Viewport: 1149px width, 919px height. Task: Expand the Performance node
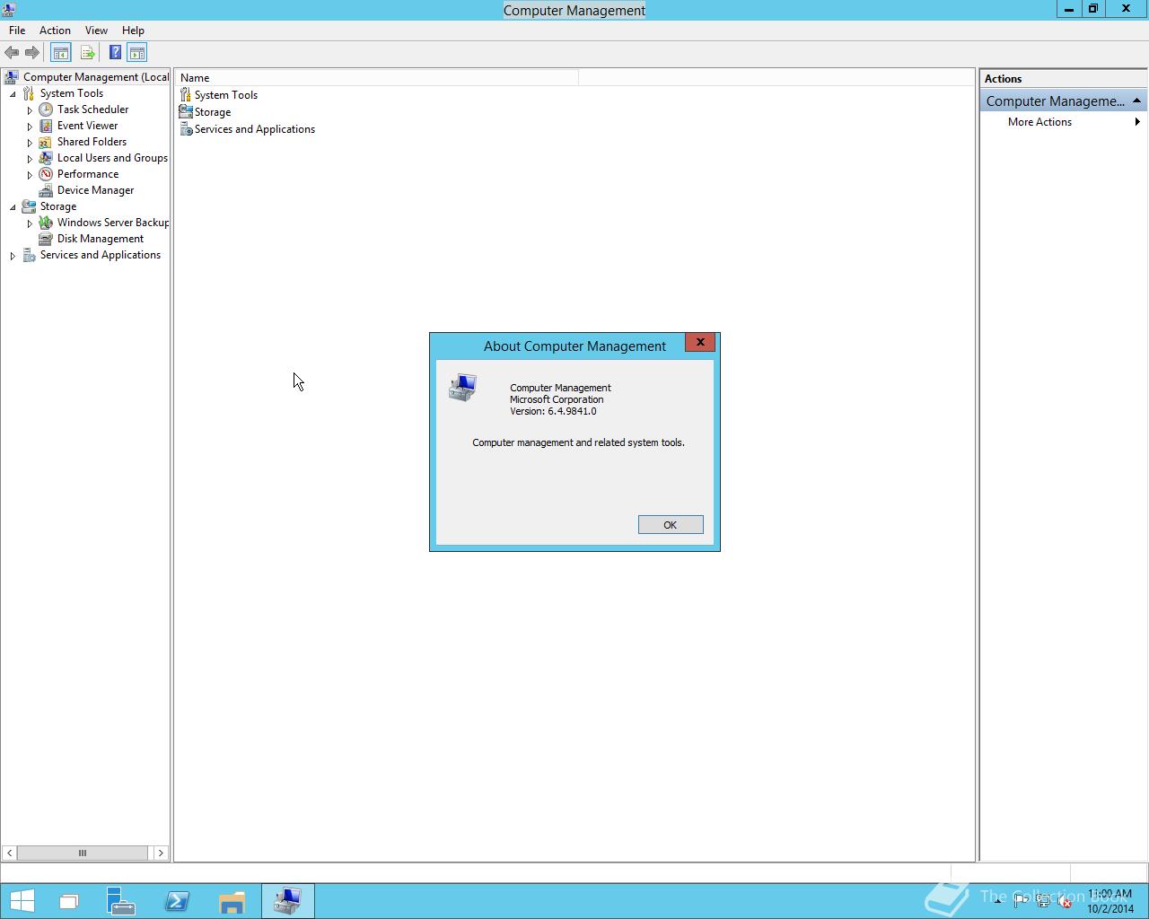click(30, 175)
